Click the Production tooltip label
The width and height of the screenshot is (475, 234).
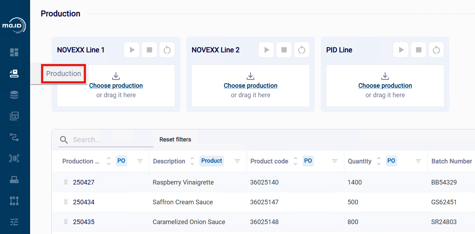[64, 74]
